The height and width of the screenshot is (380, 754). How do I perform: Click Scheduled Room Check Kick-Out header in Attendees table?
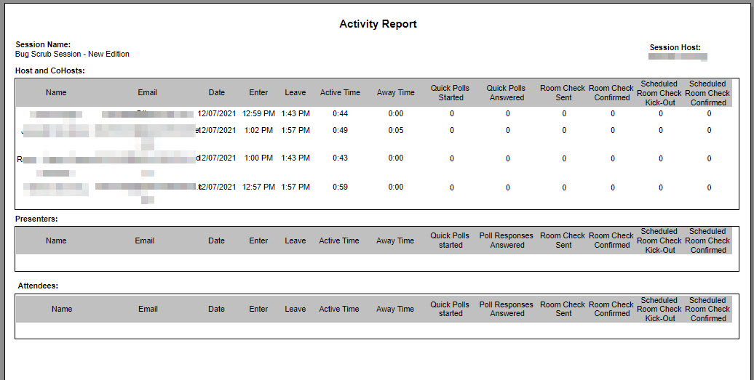pos(659,310)
